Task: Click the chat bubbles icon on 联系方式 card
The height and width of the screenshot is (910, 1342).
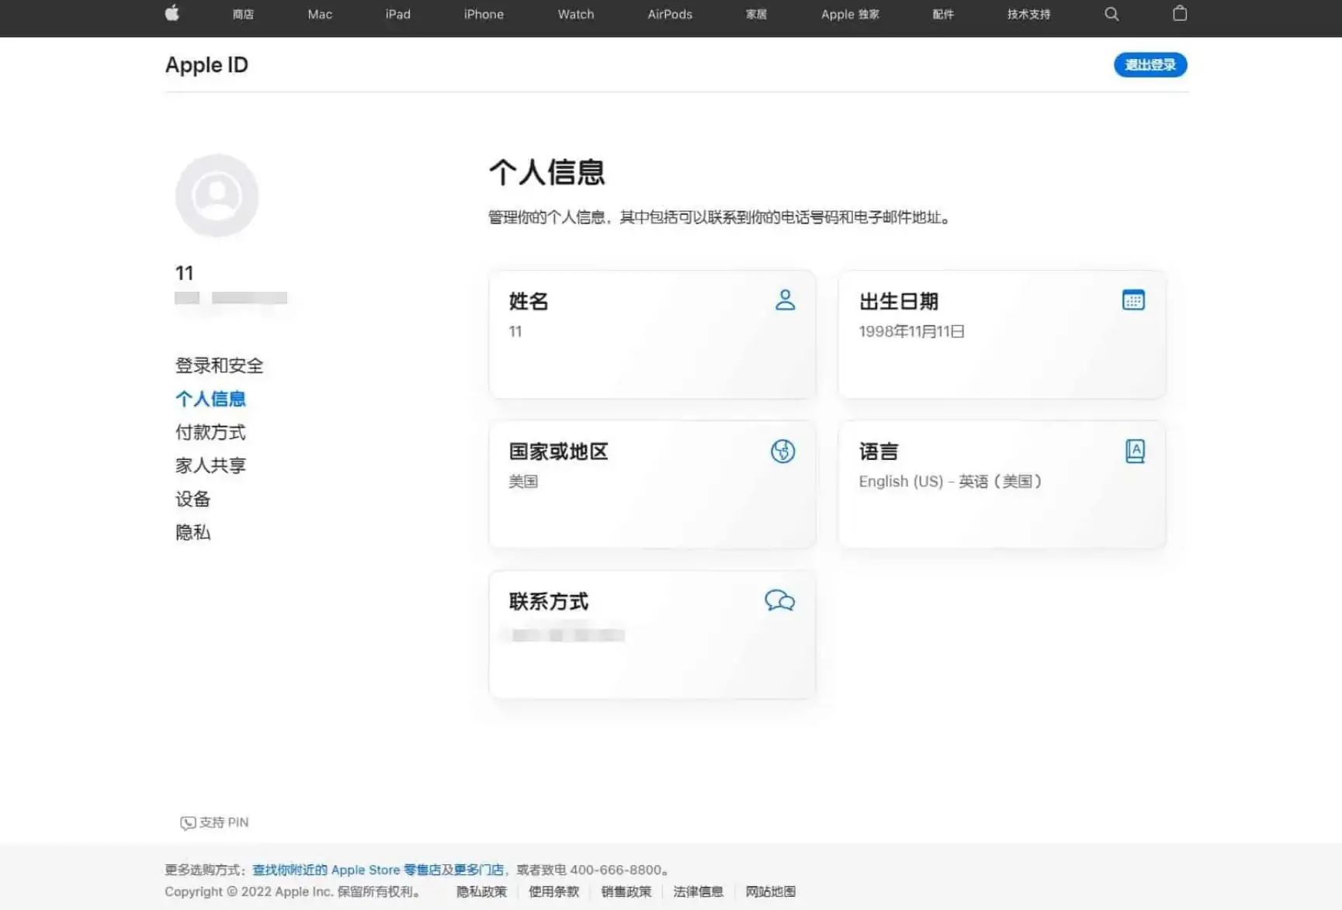Action: point(779,600)
